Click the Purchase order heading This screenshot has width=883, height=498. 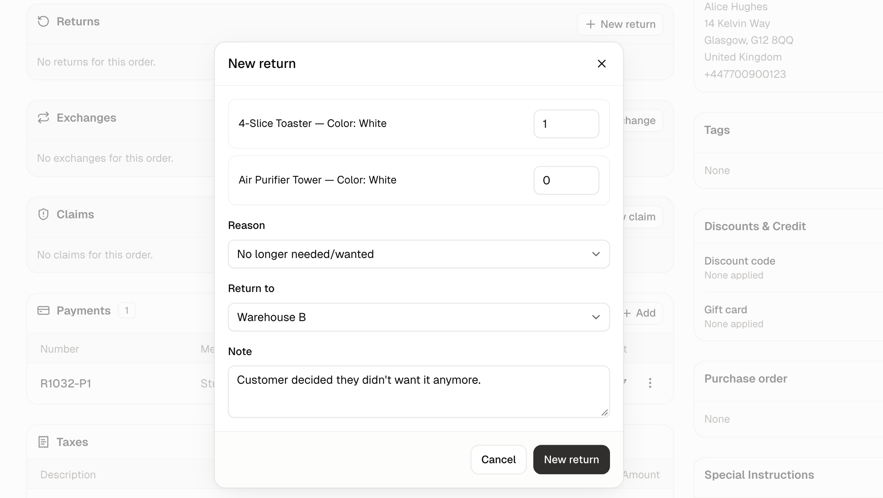[x=746, y=378]
